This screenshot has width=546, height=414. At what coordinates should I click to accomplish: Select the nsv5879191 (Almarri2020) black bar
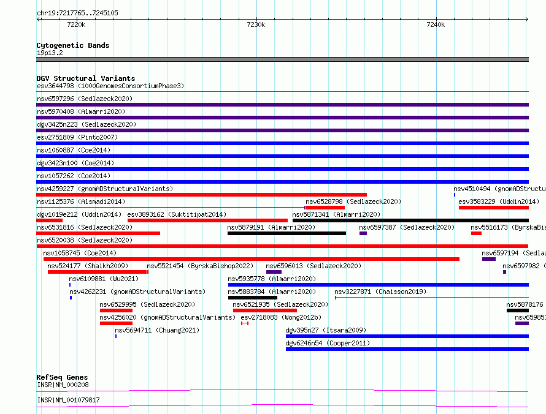tap(287, 233)
